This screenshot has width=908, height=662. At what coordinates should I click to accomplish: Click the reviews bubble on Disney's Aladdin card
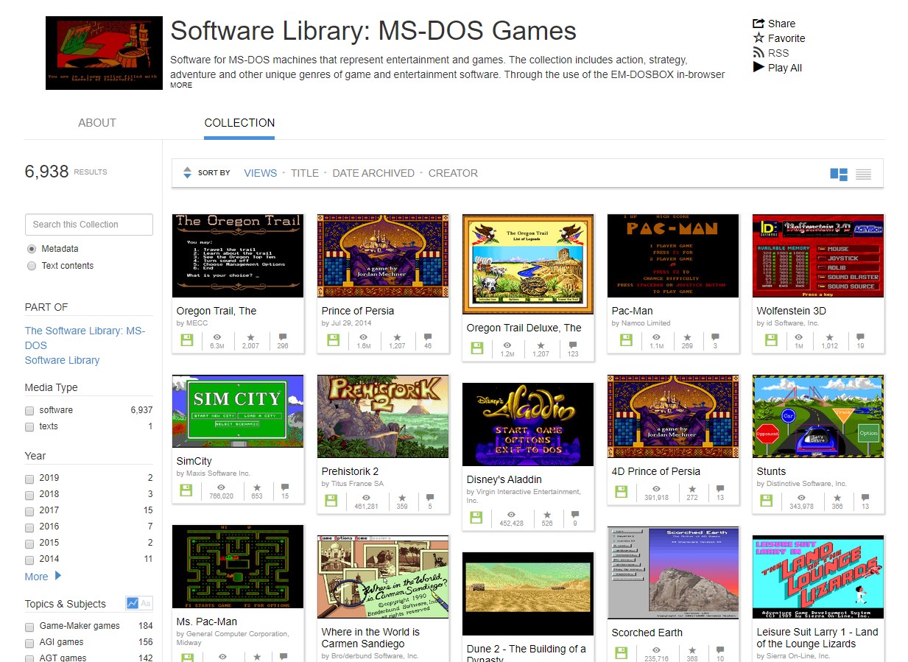[574, 514]
